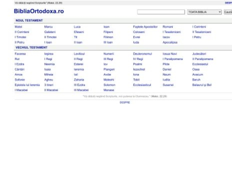Open the book Numerii

pos(109,54)
